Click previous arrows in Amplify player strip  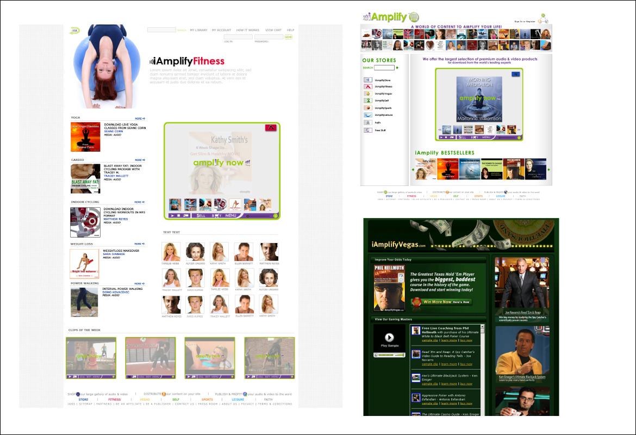coord(440,130)
